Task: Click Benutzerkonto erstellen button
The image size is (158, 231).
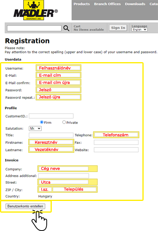Action: [x=25, y=206]
